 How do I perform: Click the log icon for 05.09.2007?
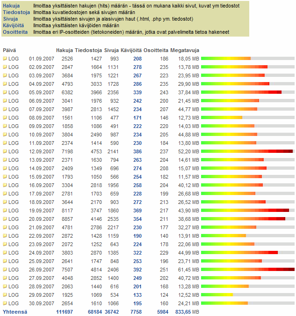(5, 92)
